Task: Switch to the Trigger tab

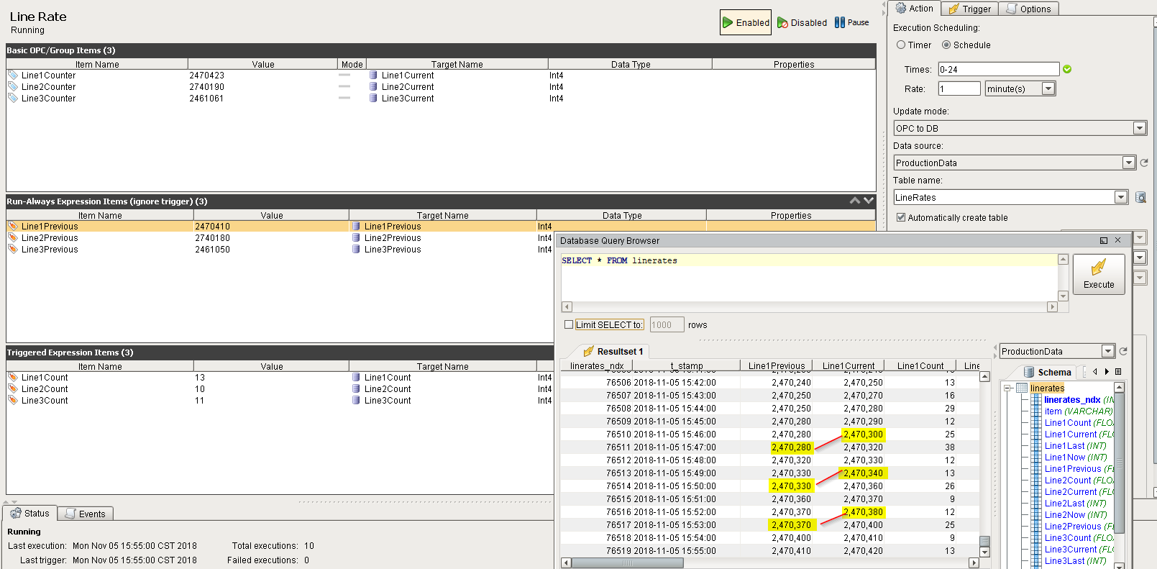Action: click(x=970, y=9)
